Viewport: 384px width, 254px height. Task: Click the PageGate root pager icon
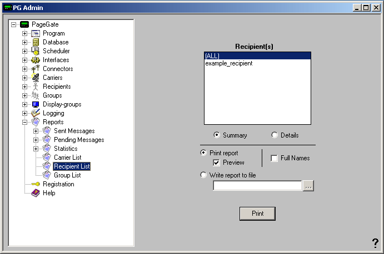click(x=24, y=24)
